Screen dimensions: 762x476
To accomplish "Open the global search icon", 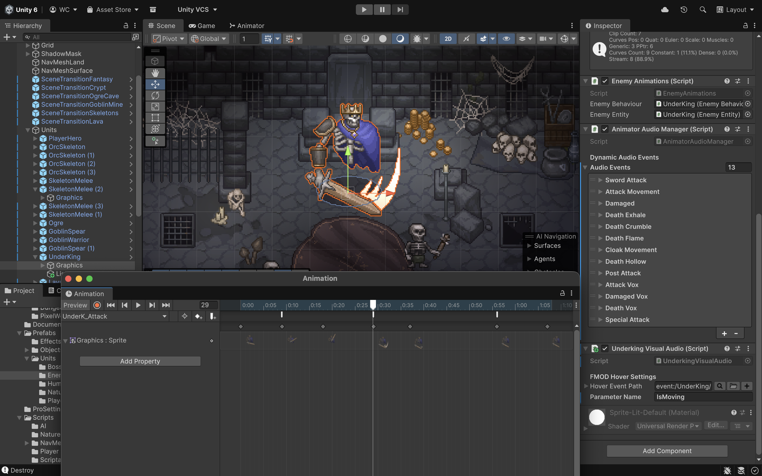I will click(703, 10).
